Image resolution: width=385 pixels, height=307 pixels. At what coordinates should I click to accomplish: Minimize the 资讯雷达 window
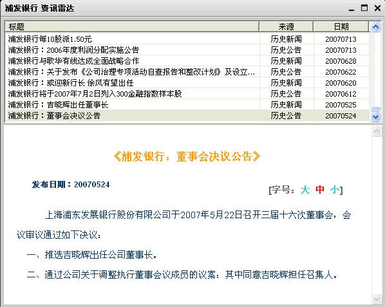coord(352,8)
